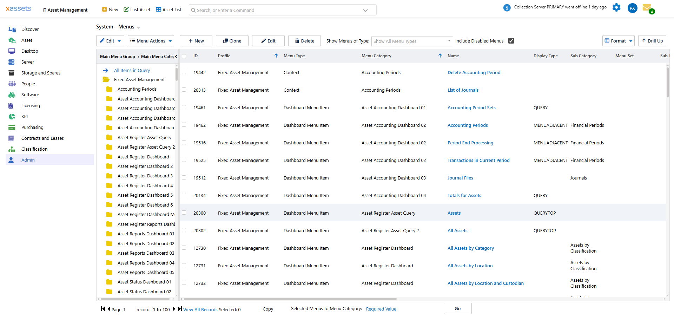This screenshot has height=320, width=674.
Task: Click the Go button at the bottom
Action: point(457,308)
